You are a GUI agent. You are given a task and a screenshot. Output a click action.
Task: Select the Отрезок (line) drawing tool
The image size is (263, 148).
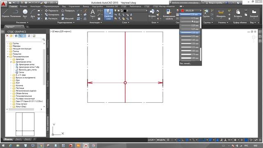pyautogui.click(x=5, y=13)
